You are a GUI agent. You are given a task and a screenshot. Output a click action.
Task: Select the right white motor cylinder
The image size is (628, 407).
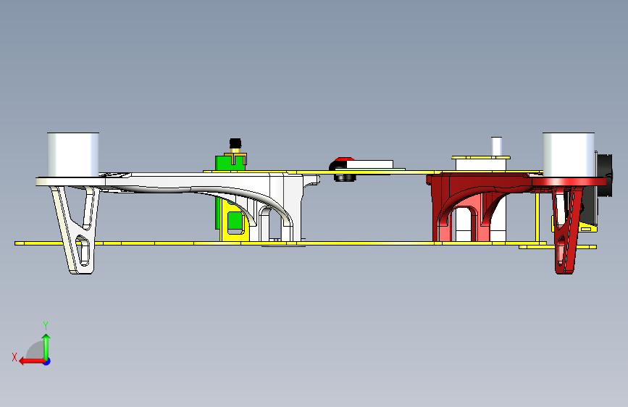tap(569, 155)
